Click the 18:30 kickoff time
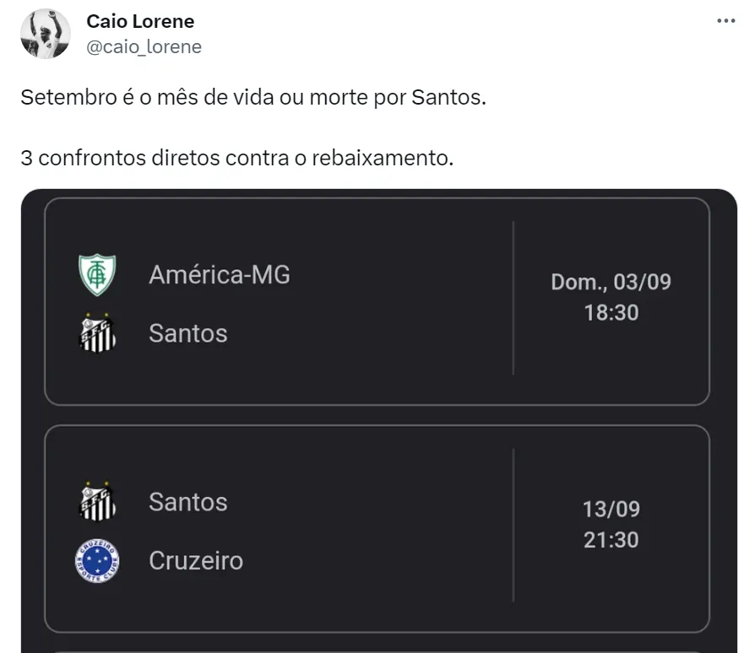The image size is (755, 653). tap(611, 313)
